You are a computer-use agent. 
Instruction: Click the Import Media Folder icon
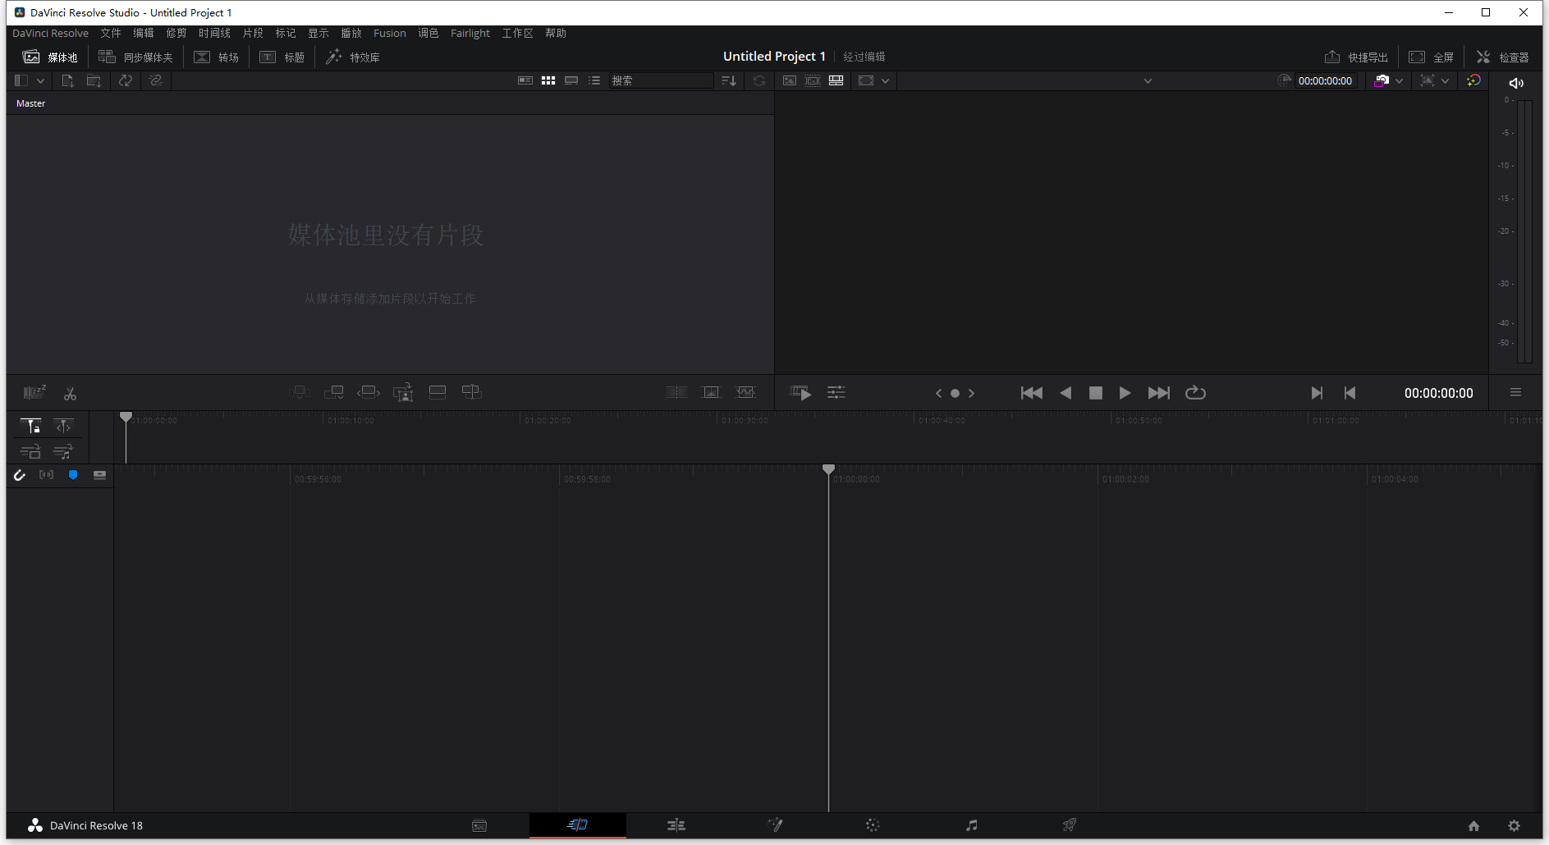click(x=94, y=80)
